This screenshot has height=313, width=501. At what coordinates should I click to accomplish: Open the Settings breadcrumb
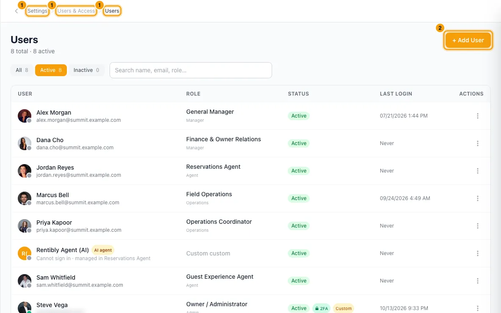pyautogui.click(x=37, y=11)
